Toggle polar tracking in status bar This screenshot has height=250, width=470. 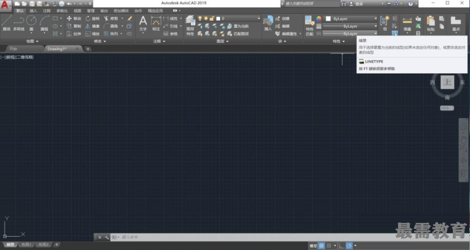coord(349,246)
